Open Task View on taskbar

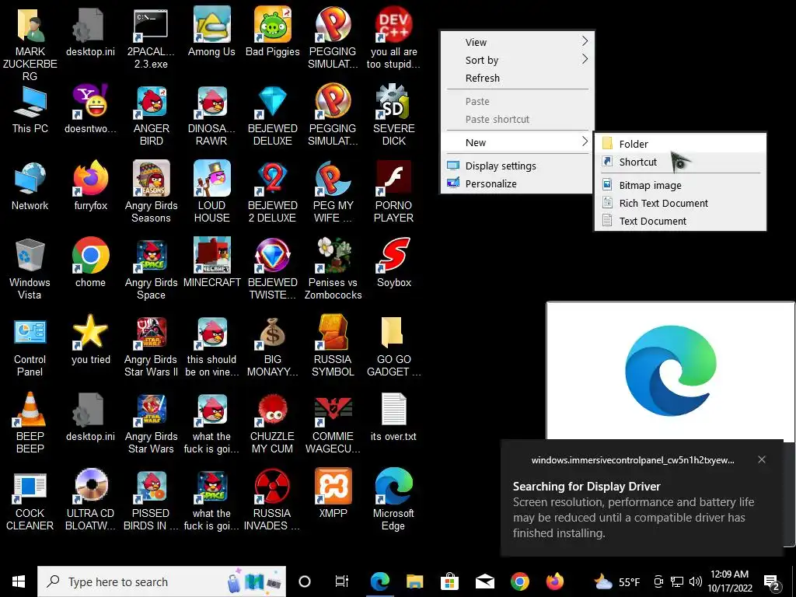342,581
